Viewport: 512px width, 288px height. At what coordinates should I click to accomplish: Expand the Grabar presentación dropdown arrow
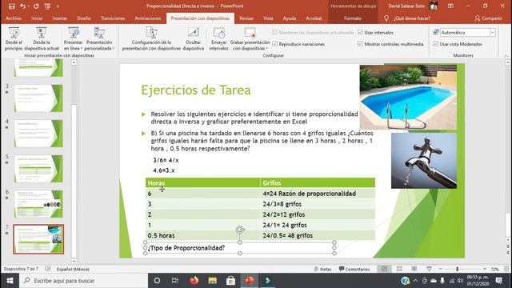(x=266, y=48)
